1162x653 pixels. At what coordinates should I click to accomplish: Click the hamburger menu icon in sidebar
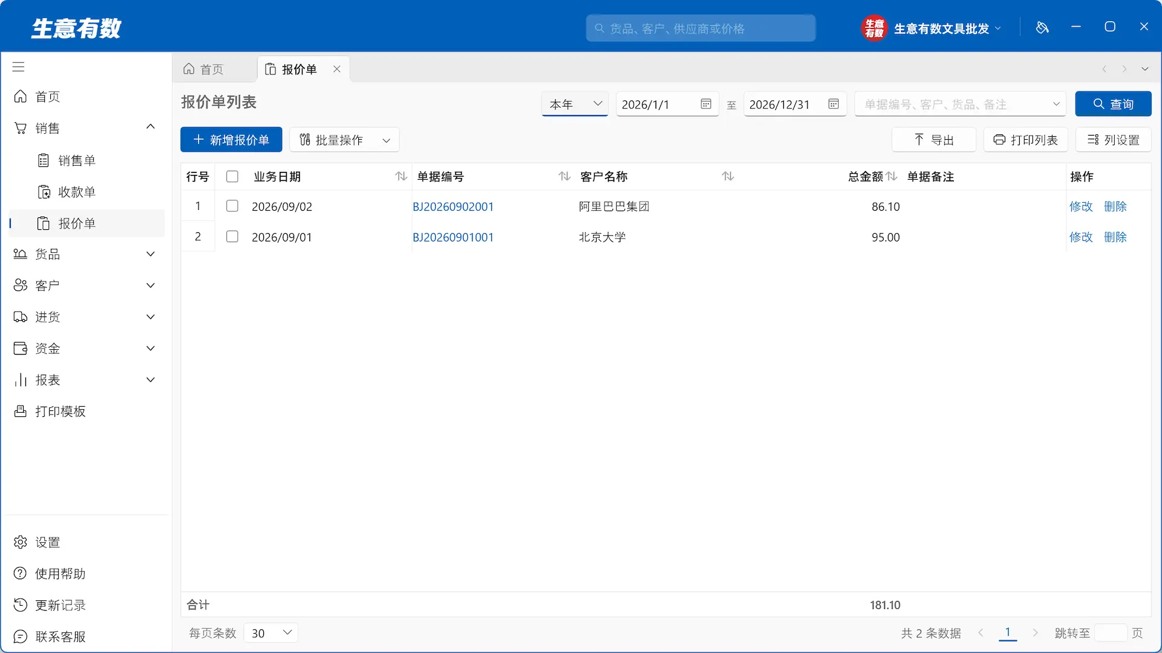(19, 67)
